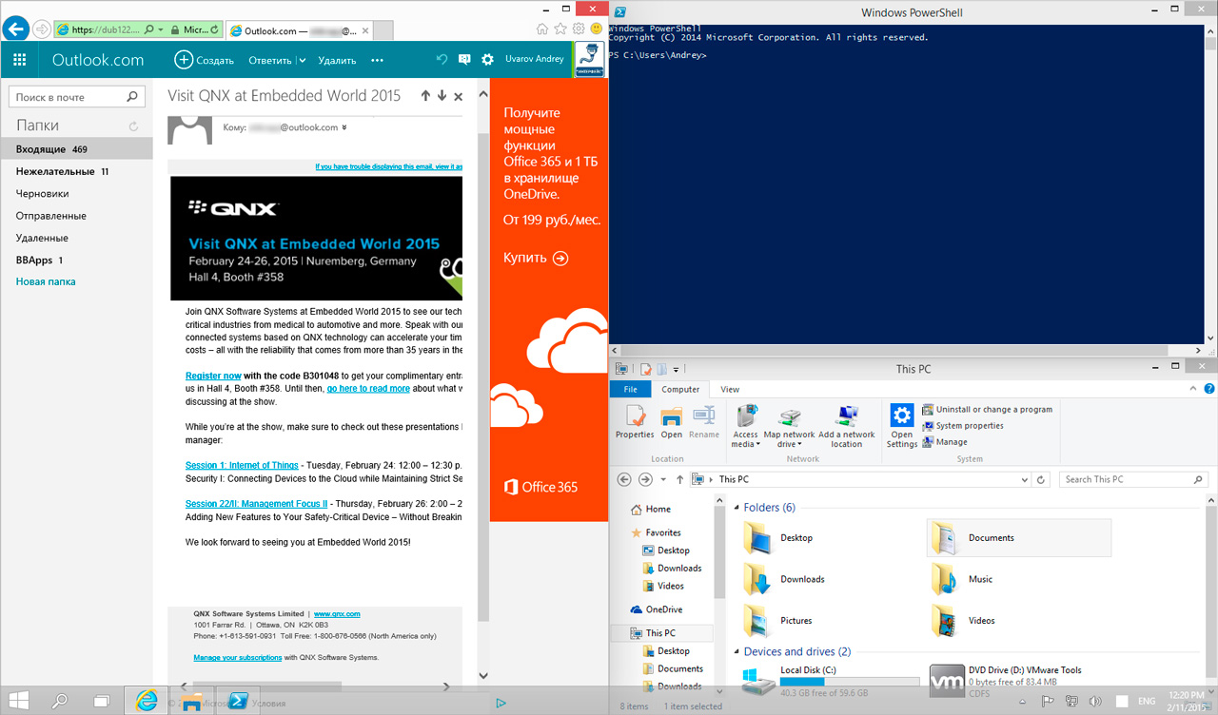Close the open QNX email message
The width and height of the screenshot is (1218, 715).
point(458,96)
